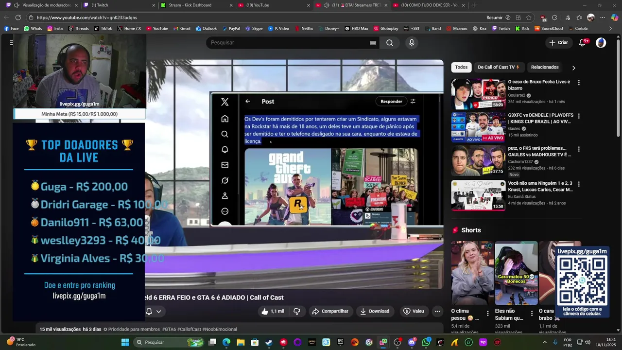Open Copilot in the browser toolbar
622x350 pixels.
click(615, 17)
